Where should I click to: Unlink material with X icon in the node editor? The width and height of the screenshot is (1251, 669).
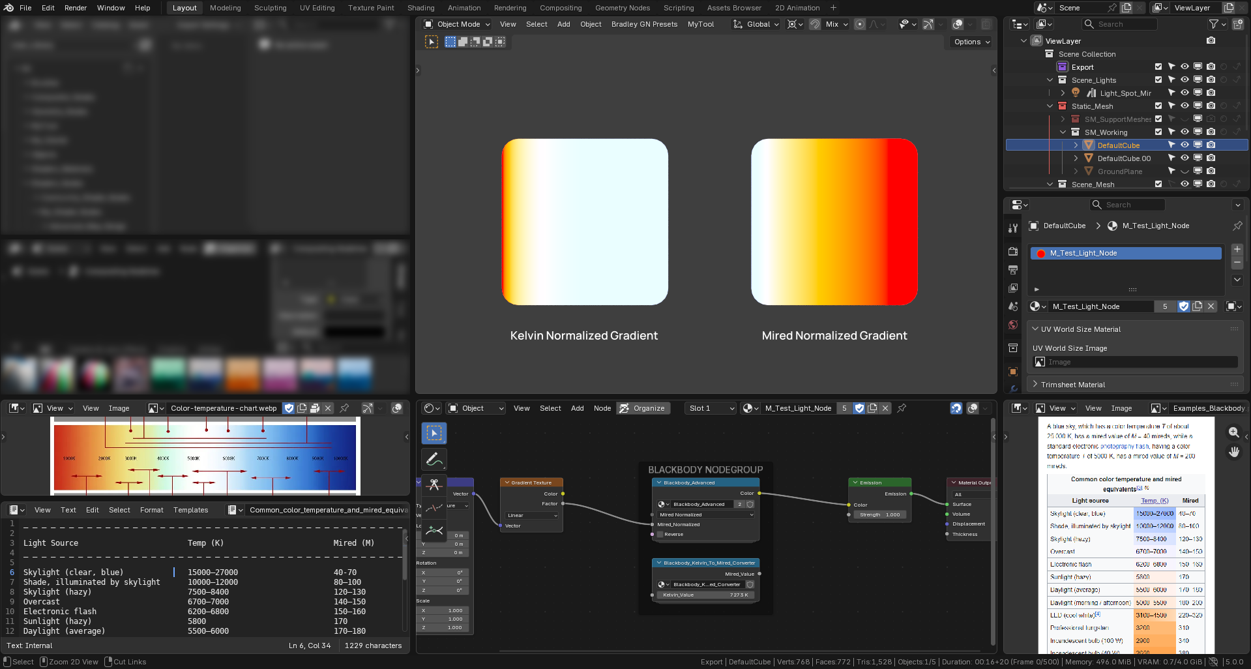pos(885,408)
